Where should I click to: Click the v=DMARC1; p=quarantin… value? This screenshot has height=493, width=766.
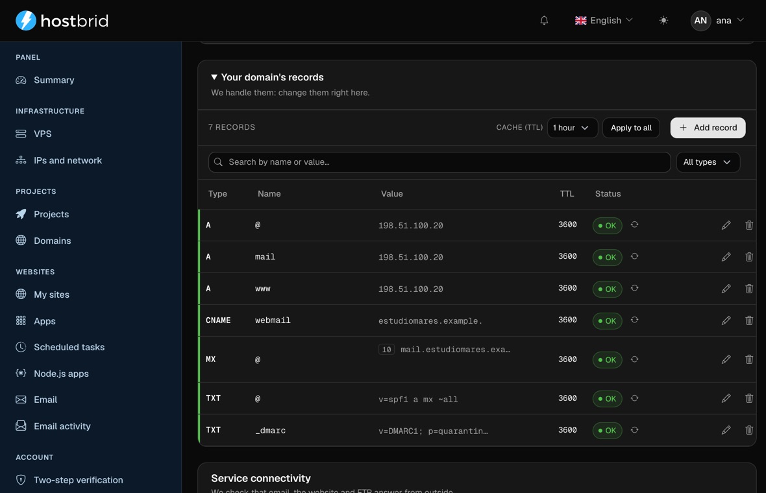pos(433,431)
